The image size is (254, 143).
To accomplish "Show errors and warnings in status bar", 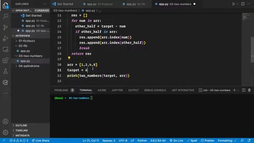I will (19, 141).
